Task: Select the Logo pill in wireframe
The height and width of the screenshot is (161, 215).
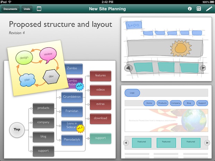Action: pyautogui.click(x=132, y=93)
